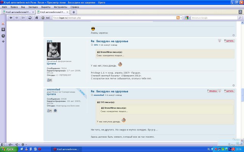244x152 pixels.
Task: Click the ЛС button under snowvlad profile
Action: [x=50, y=111]
